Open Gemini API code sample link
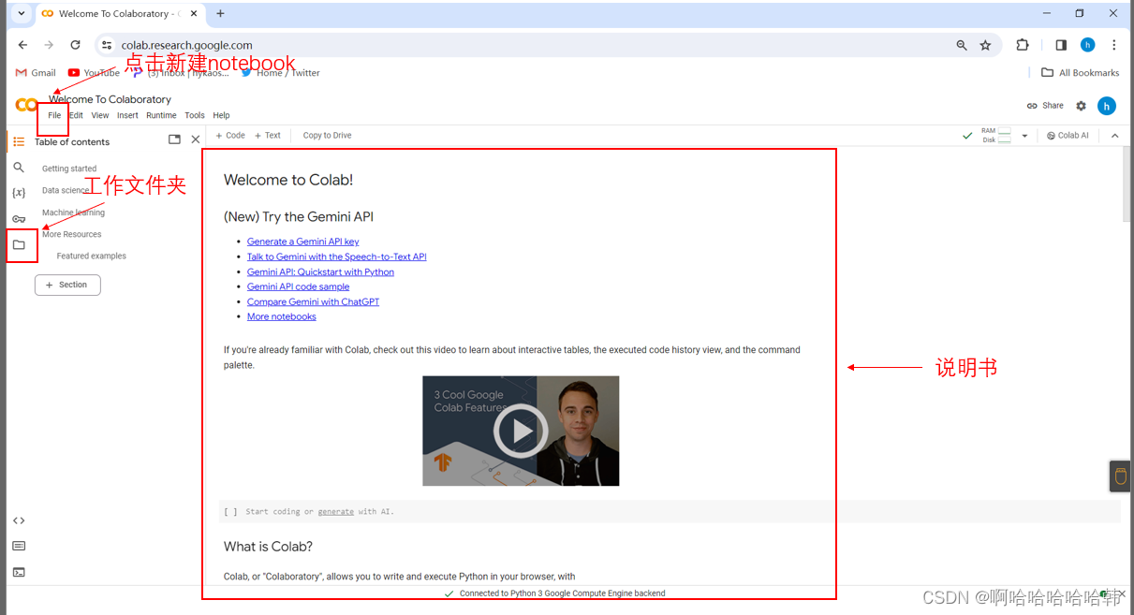The height and width of the screenshot is (615, 1134). [298, 286]
